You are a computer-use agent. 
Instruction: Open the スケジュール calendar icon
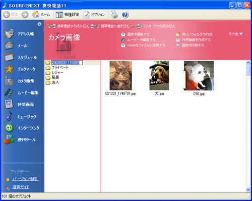pyautogui.click(x=9, y=58)
